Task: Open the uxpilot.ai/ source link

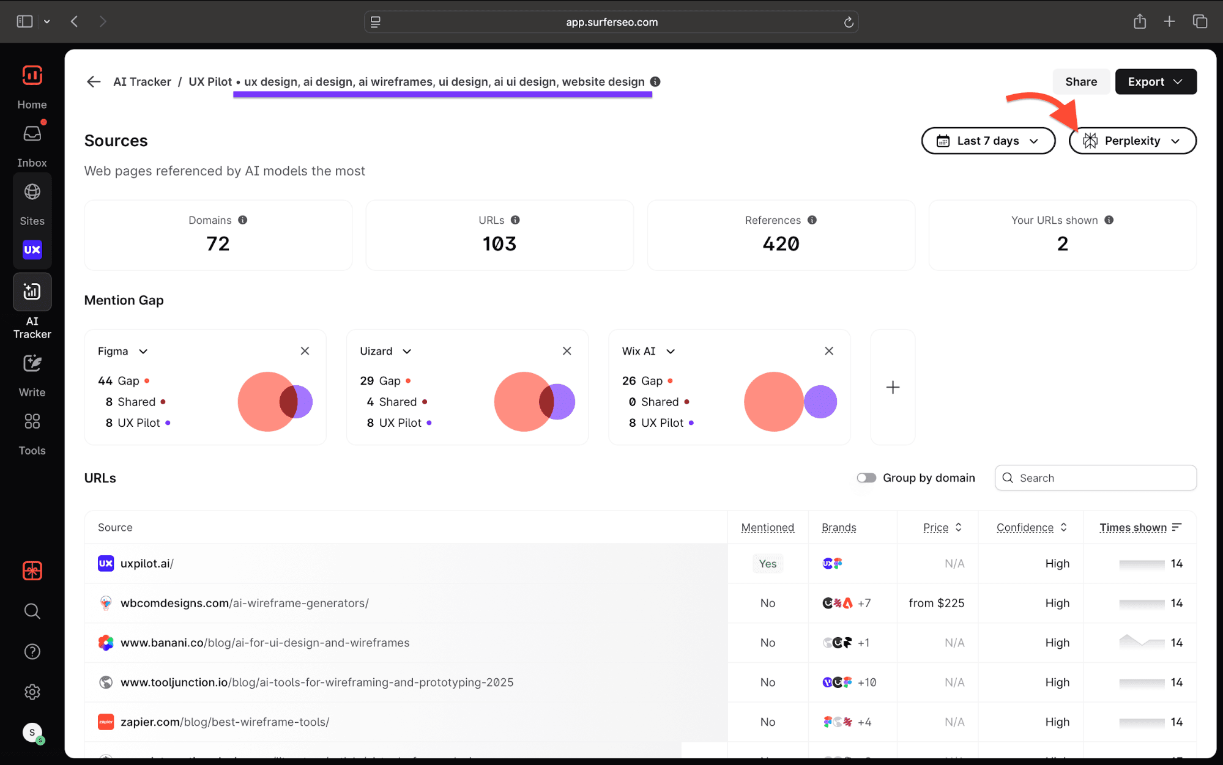Action: (147, 563)
